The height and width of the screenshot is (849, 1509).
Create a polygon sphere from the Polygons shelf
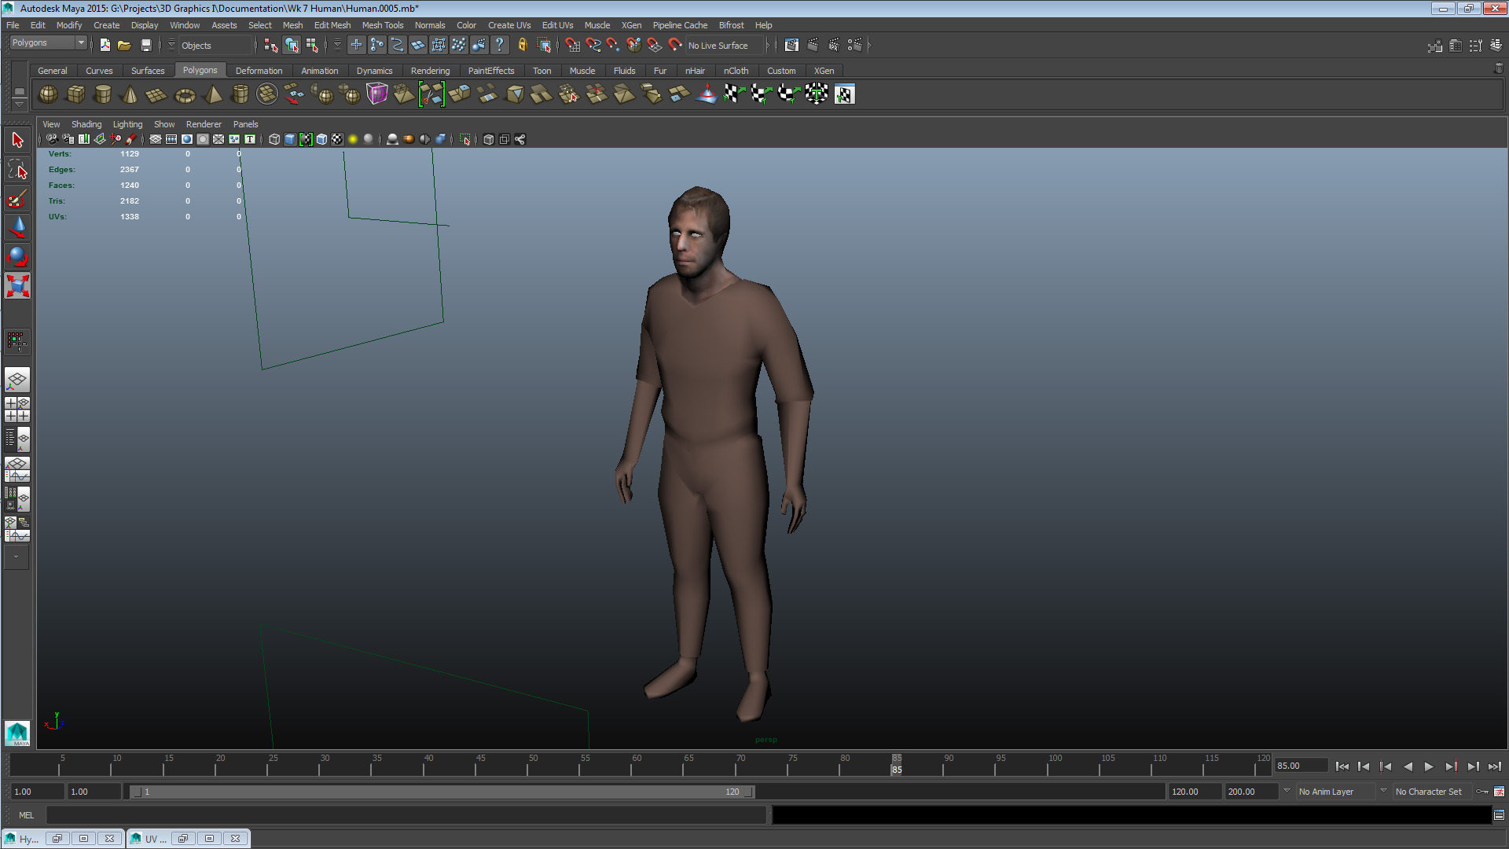coord(47,94)
